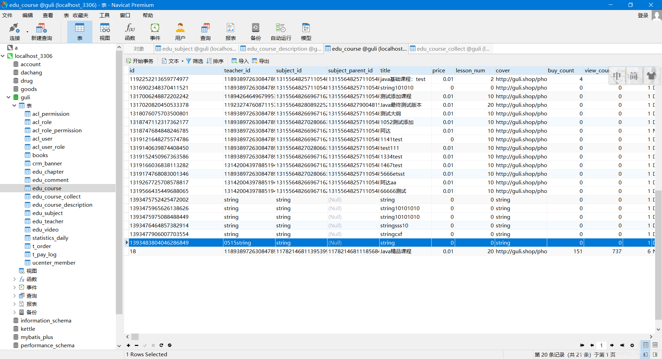Open the page limit settings gear icon
This screenshot has height=359, width=662.
[632, 345]
